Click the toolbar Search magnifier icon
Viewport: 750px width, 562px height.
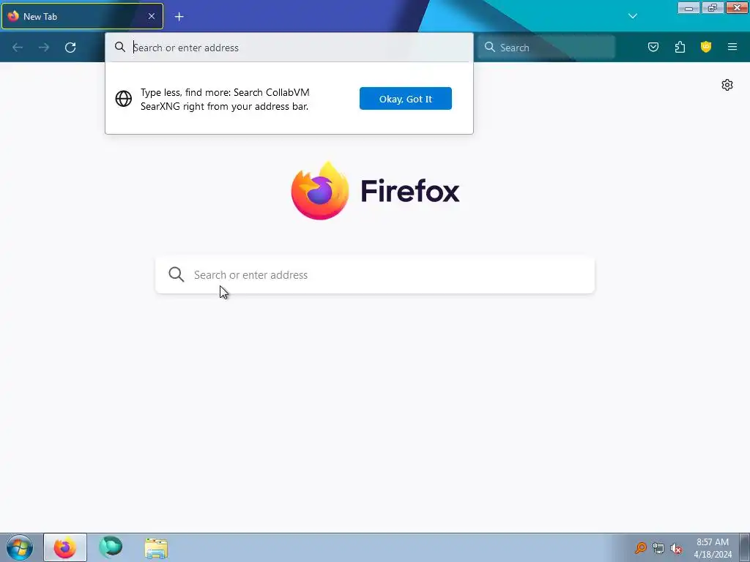tap(489, 47)
